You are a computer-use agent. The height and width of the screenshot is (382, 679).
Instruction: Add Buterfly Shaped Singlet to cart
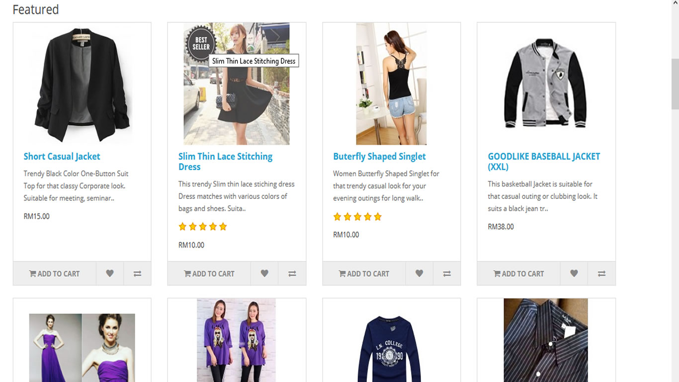point(364,273)
